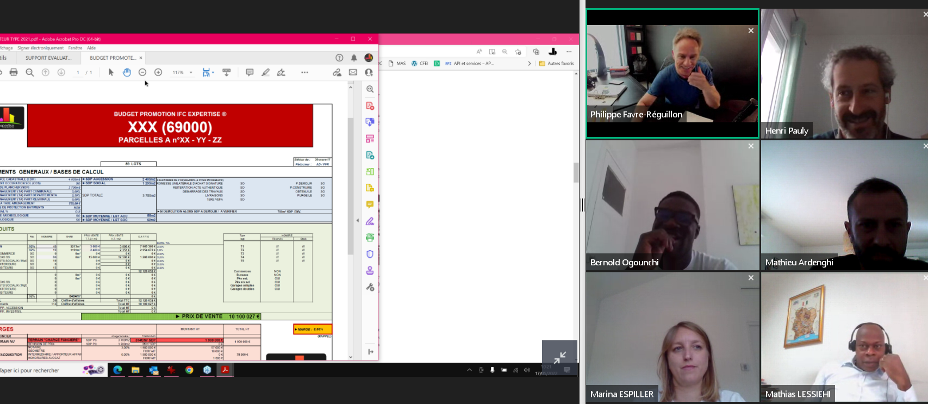
Task: Click the page number field
Action: pyautogui.click(x=78, y=72)
